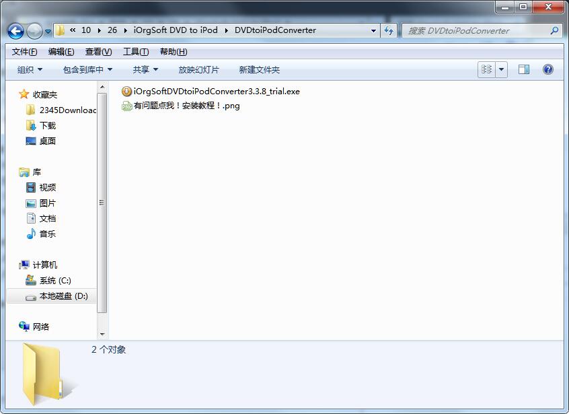Open the recent pages dropdown arrow
This screenshot has height=414, width=569.
48,32
